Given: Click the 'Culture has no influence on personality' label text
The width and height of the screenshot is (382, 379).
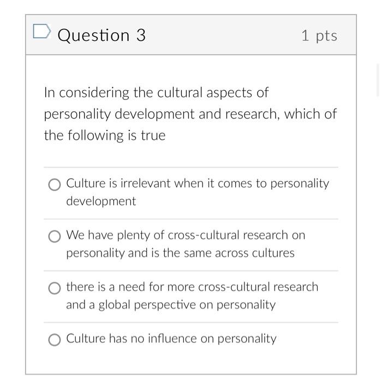Looking at the screenshot, I should (171, 339).
